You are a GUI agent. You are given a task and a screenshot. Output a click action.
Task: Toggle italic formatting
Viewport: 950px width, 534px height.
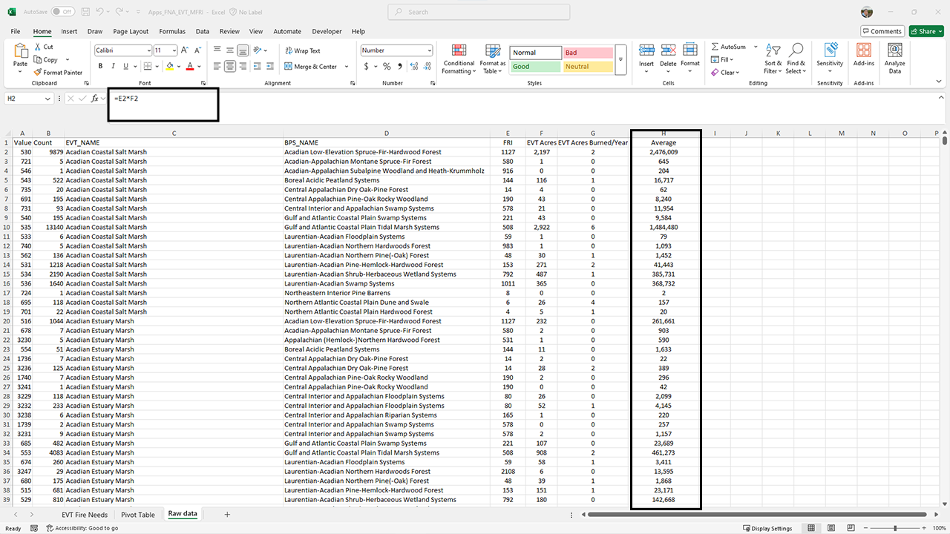(113, 66)
